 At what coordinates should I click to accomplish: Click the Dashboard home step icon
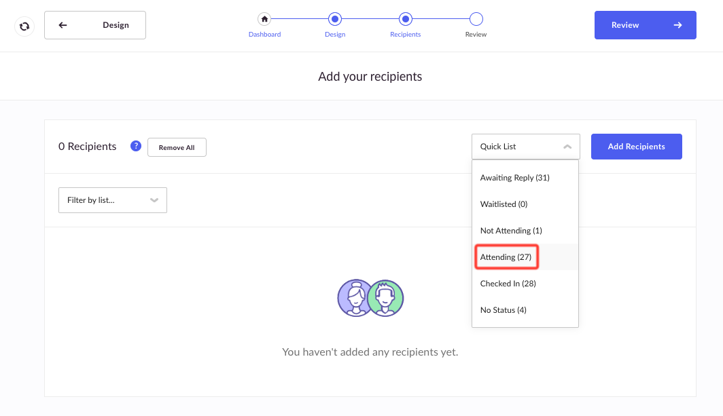click(264, 19)
